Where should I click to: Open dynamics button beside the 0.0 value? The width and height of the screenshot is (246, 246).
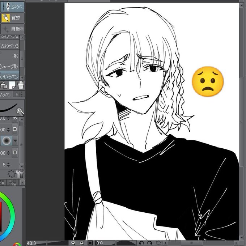pos(15,118)
